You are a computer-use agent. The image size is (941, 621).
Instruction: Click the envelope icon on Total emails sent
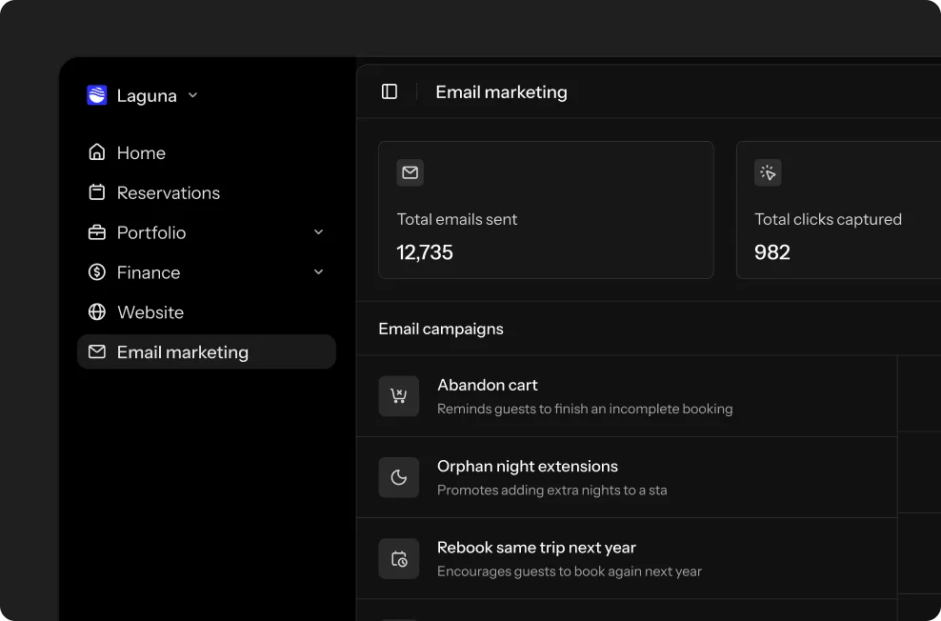coord(410,172)
